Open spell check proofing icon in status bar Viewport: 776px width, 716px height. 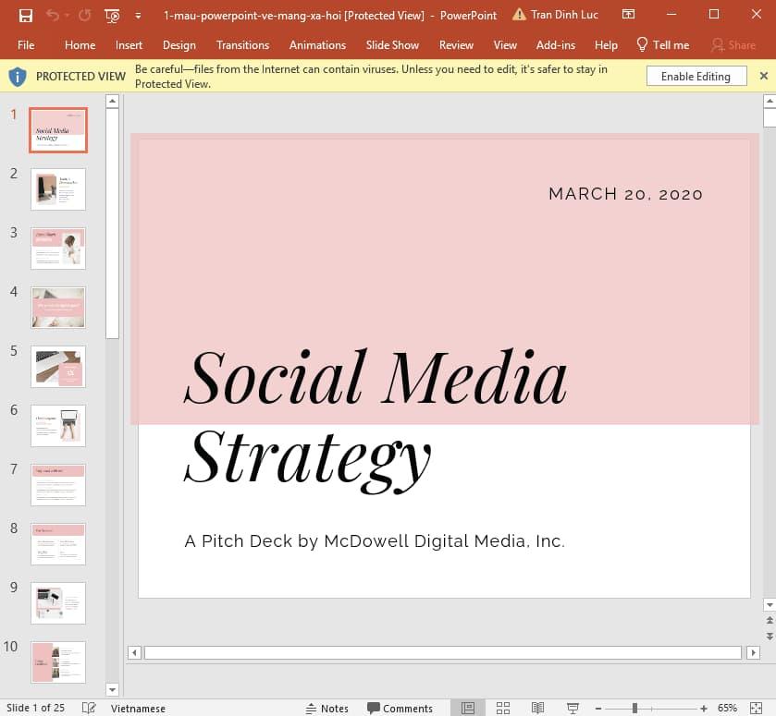[x=89, y=707]
